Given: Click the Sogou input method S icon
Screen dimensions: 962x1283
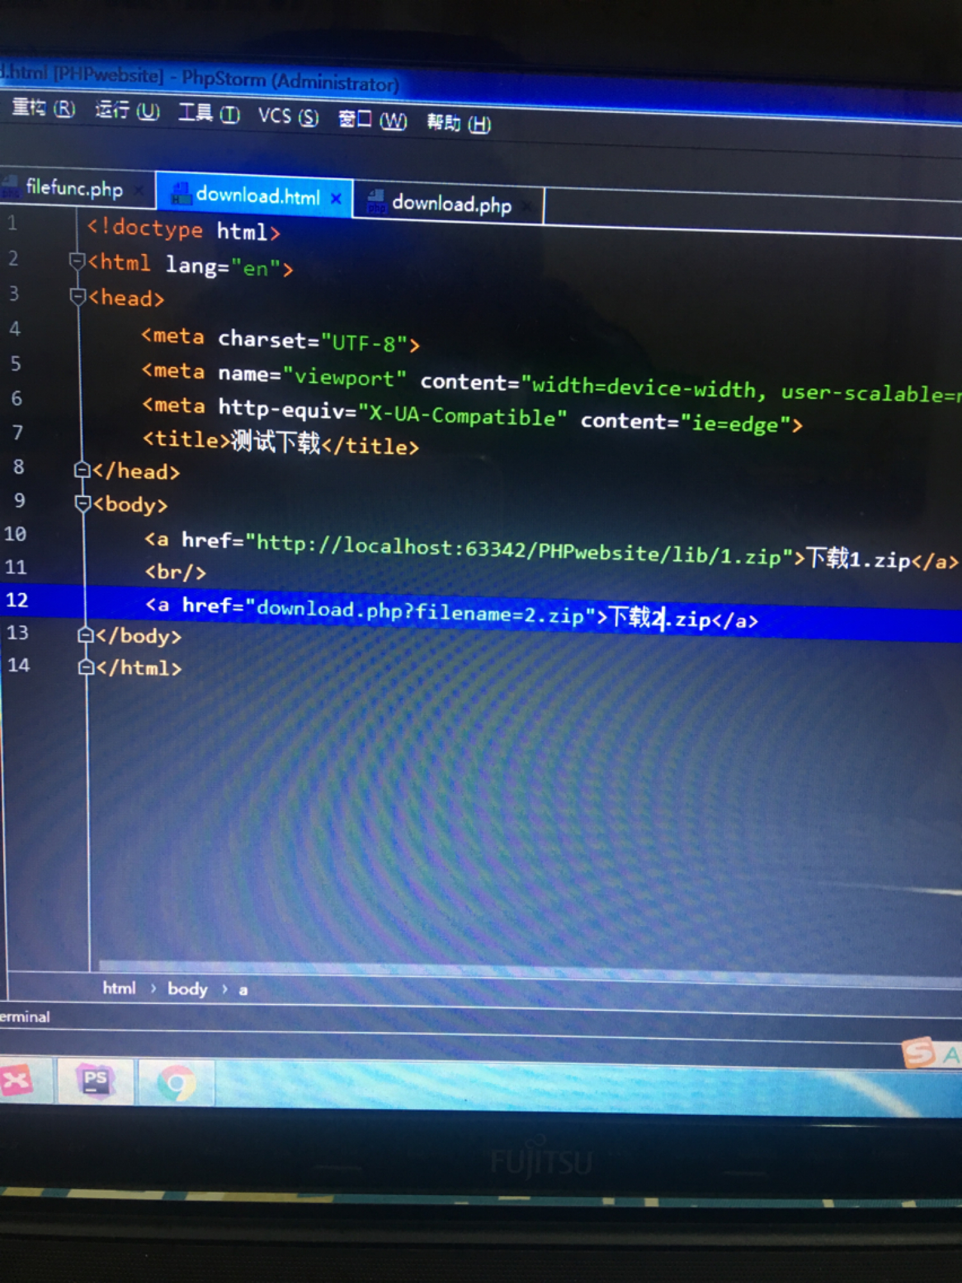Looking at the screenshot, I should (x=918, y=1052).
